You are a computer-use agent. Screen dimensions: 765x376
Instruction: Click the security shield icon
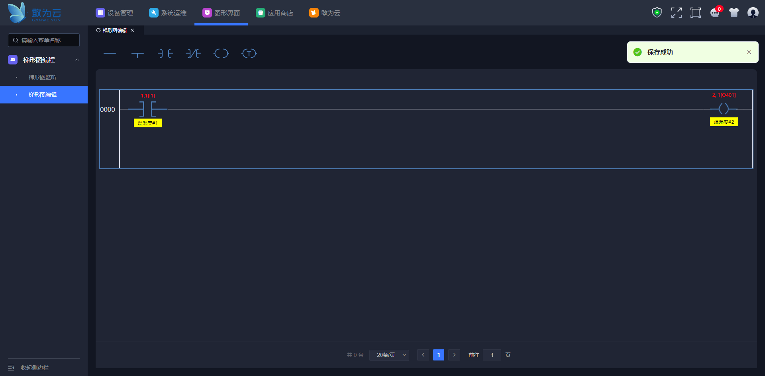click(x=657, y=13)
